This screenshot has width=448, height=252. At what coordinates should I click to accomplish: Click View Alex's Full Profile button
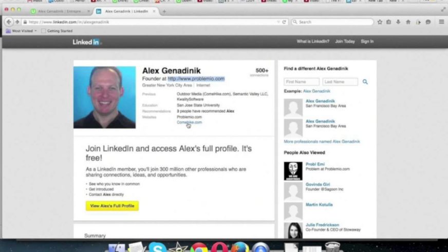(112, 206)
